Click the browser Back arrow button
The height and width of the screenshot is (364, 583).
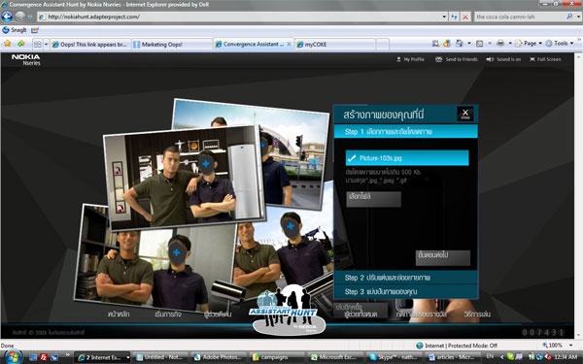coord(7,17)
